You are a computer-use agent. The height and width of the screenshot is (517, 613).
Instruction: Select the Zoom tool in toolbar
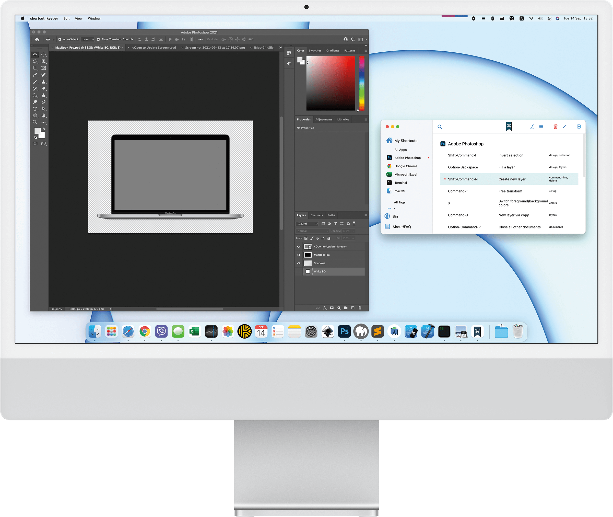[x=35, y=122]
